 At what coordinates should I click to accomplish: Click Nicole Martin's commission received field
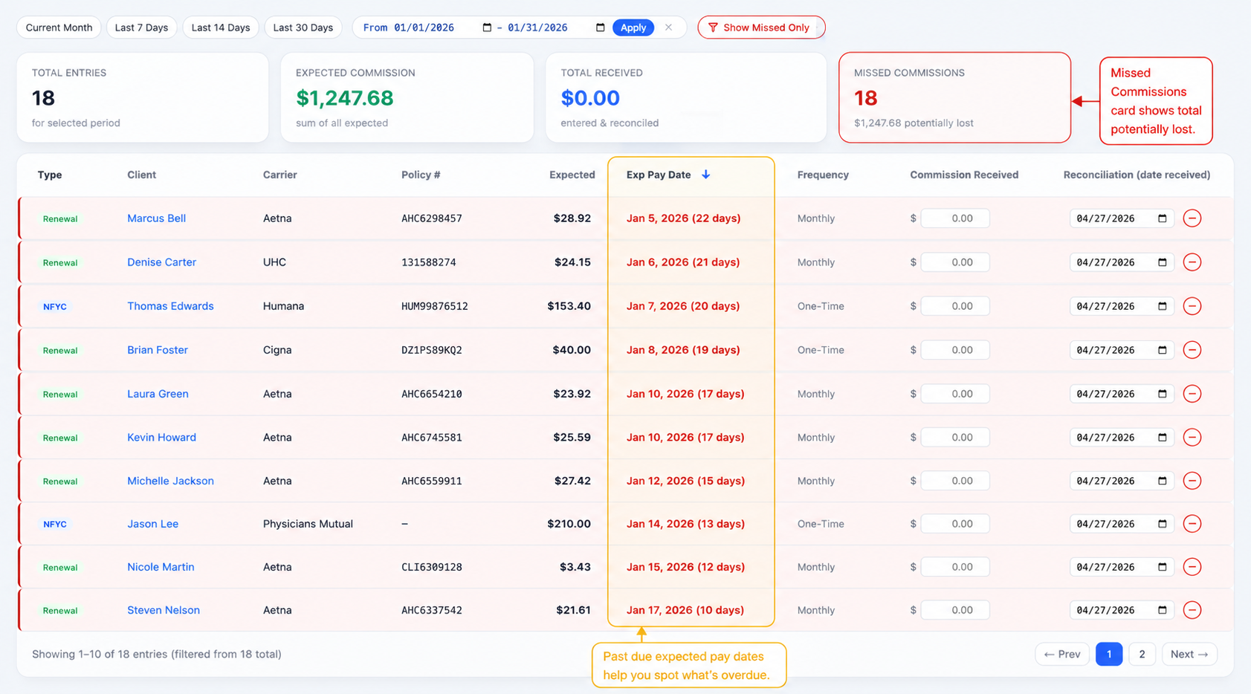[954, 566]
